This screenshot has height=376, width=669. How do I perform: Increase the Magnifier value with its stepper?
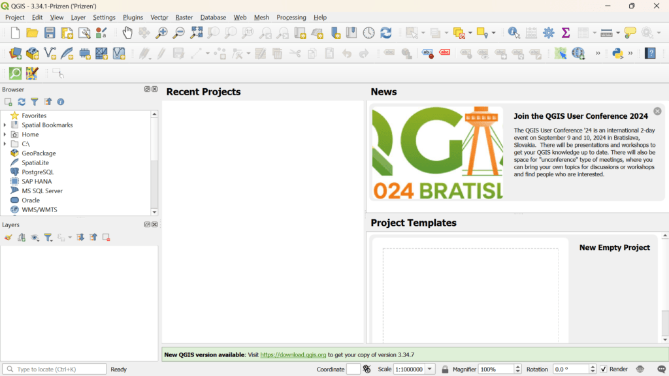click(517, 366)
